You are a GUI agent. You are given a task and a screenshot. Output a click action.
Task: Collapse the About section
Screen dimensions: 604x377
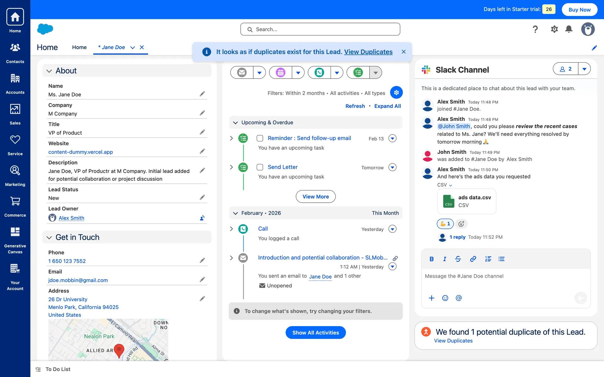point(49,71)
